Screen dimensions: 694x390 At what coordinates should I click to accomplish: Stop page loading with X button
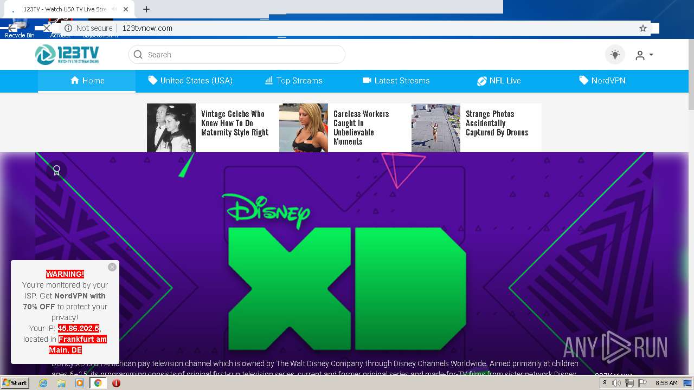point(47,28)
